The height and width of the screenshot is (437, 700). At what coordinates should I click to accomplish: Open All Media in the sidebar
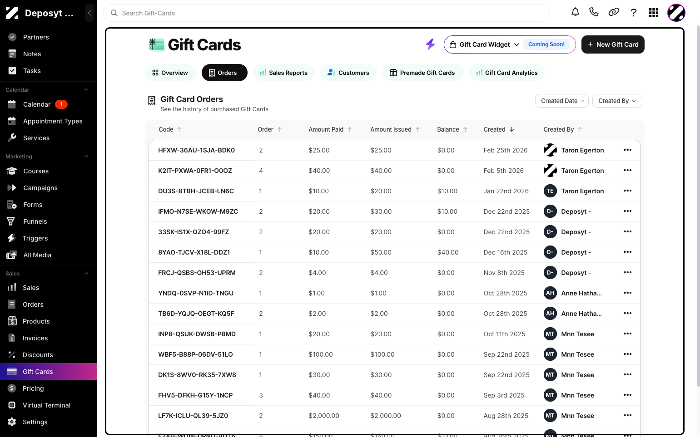click(x=37, y=255)
